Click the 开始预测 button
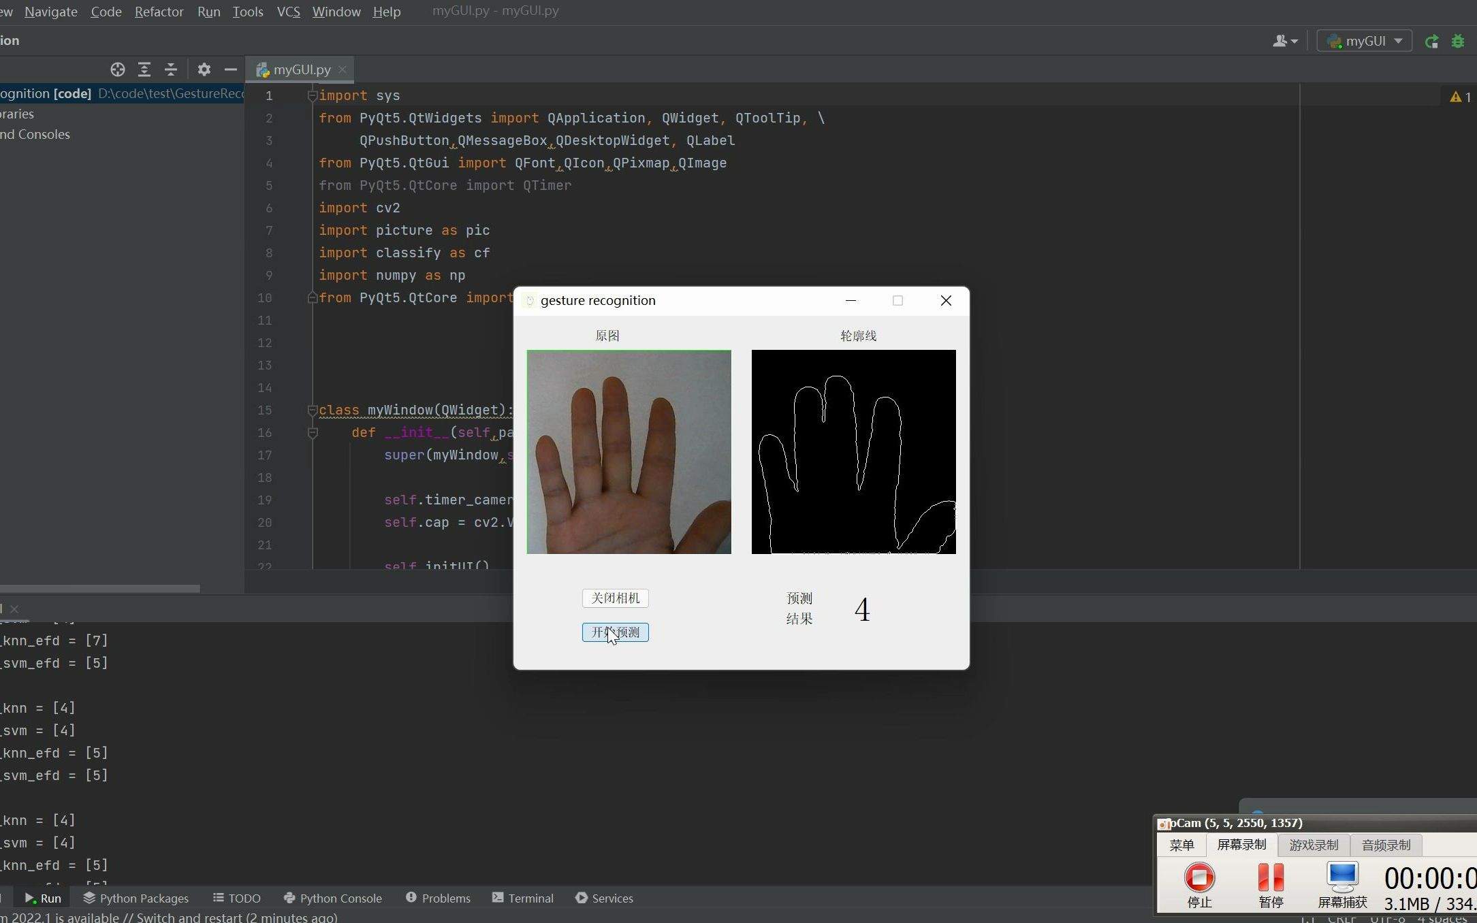This screenshot has height=923, width=1477. [x=614, y=632]
